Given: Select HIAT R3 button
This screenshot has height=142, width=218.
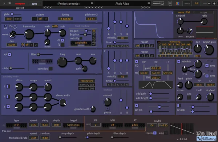Looking at the screenshot, I should 94,34.
